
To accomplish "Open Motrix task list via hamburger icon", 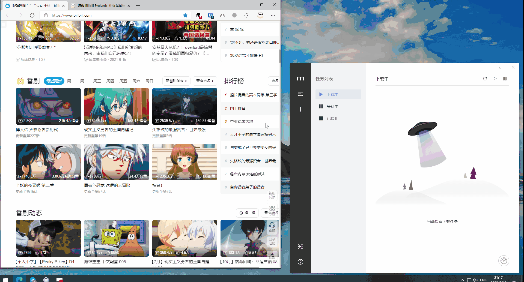I will pyautogui.click(x=300, y=94).
